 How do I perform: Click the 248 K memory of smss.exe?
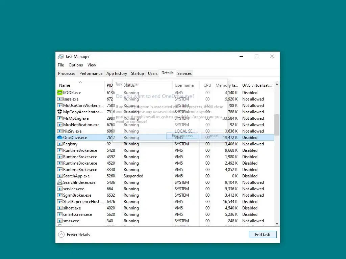pos(233,221)
